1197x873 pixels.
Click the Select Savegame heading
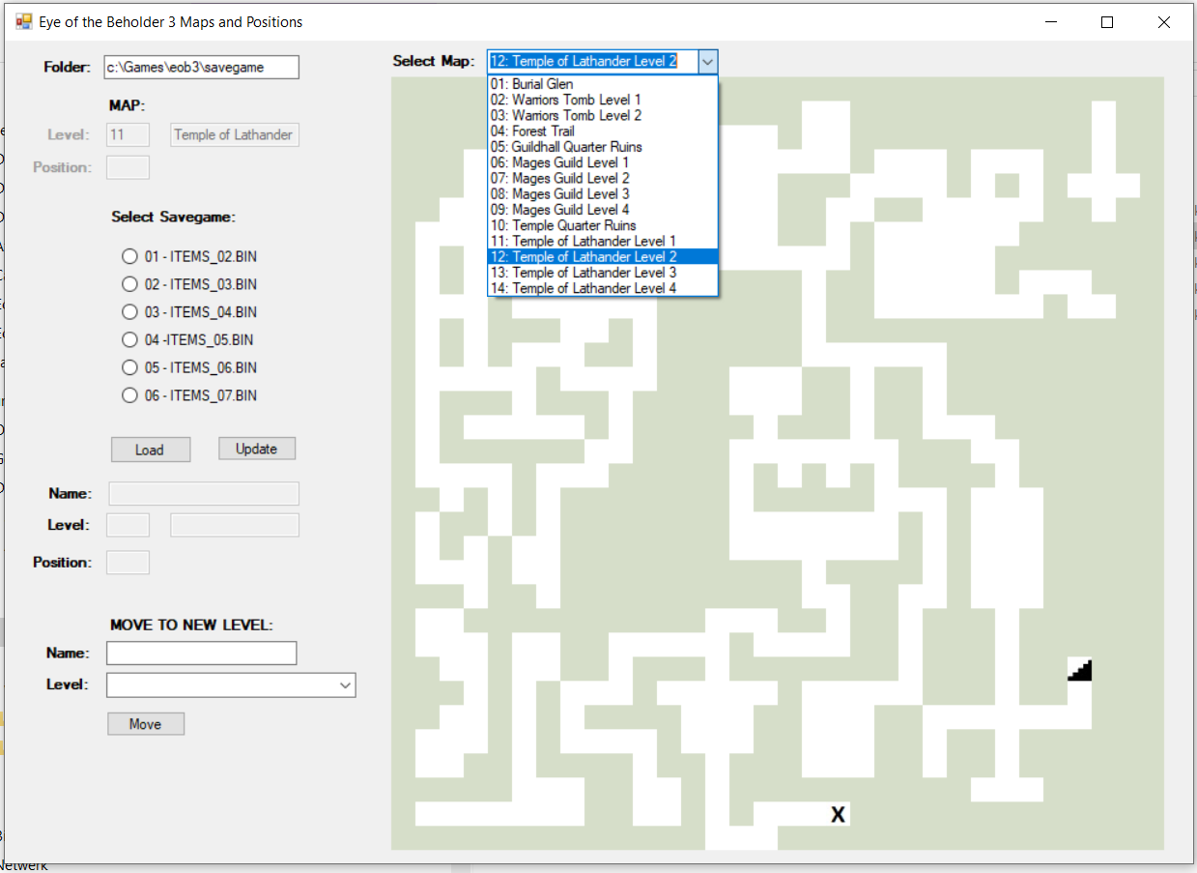pyautogui.click(x=173, y=217)
